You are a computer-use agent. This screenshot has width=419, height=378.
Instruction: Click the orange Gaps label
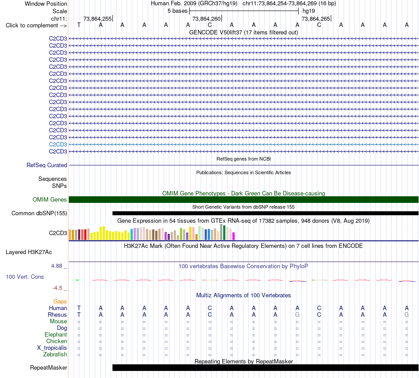pyautogui.click(x=60, y=301)
